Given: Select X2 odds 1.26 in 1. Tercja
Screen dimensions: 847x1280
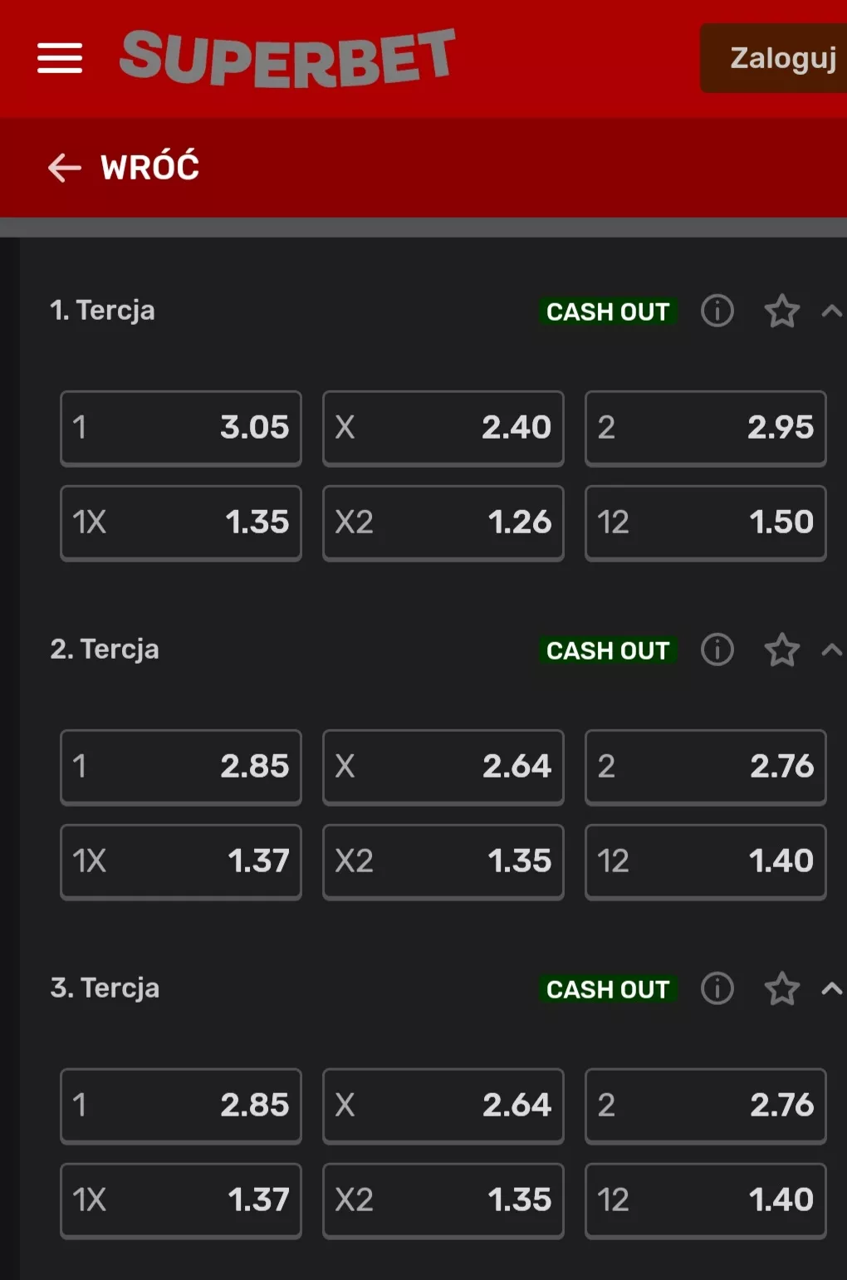Looking at the screenshot, I should point(443,522).
